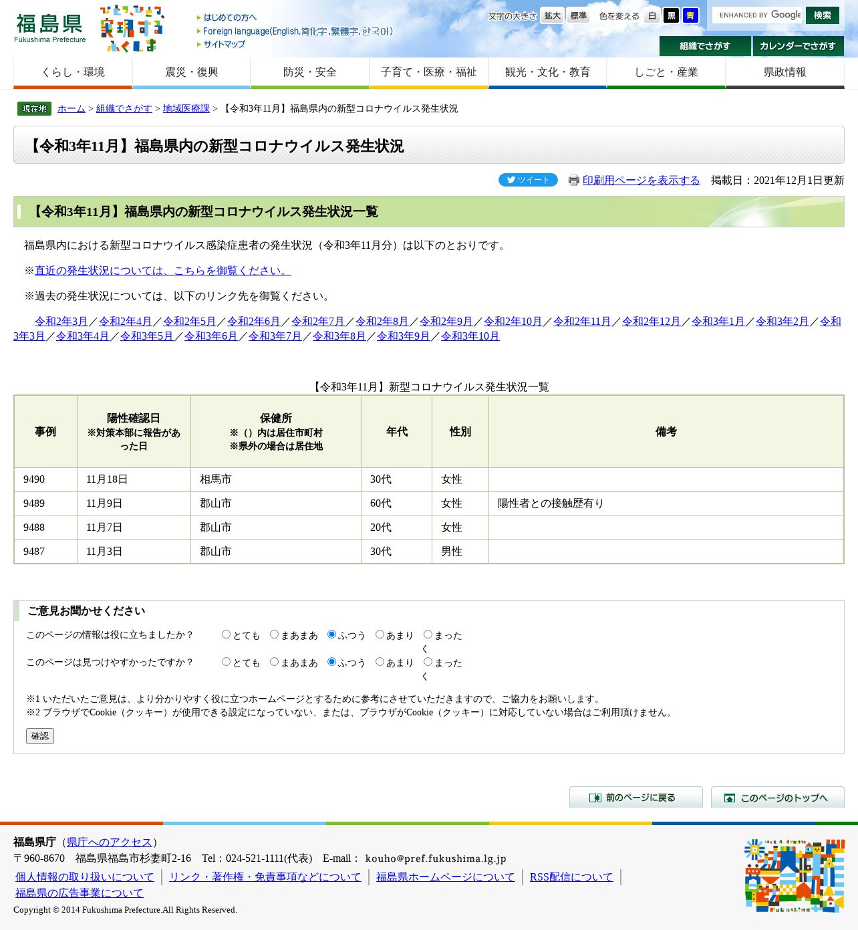Click 陽性者との接触歴有り remark cell
The image size is (858, 930).
point(666,503)
